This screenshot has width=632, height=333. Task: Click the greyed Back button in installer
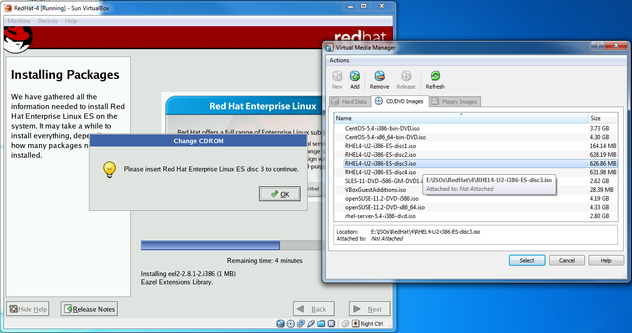pos(314,309)
